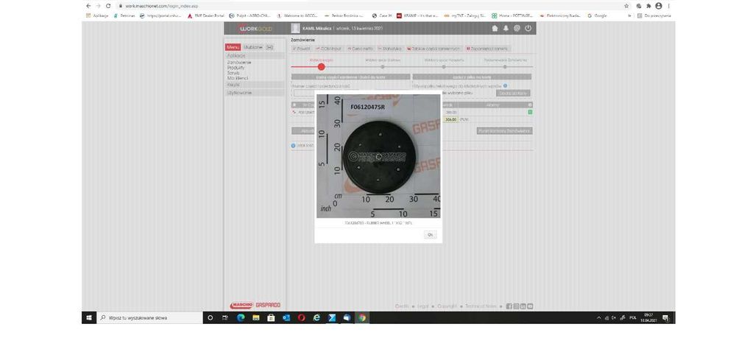Click the blue info icon near file upload
This screenshot has width=736, height=338.
[505, 86]
